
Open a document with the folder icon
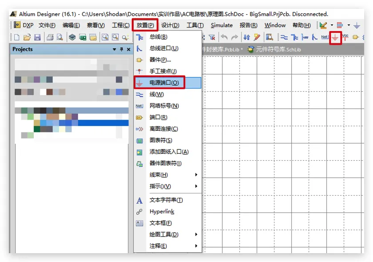(x=27, y=37)
